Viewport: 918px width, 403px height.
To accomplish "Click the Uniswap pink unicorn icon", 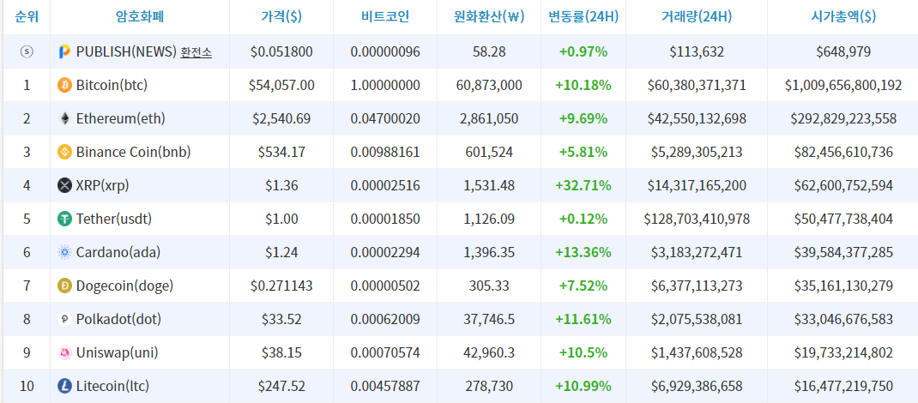I will [64, 353].
